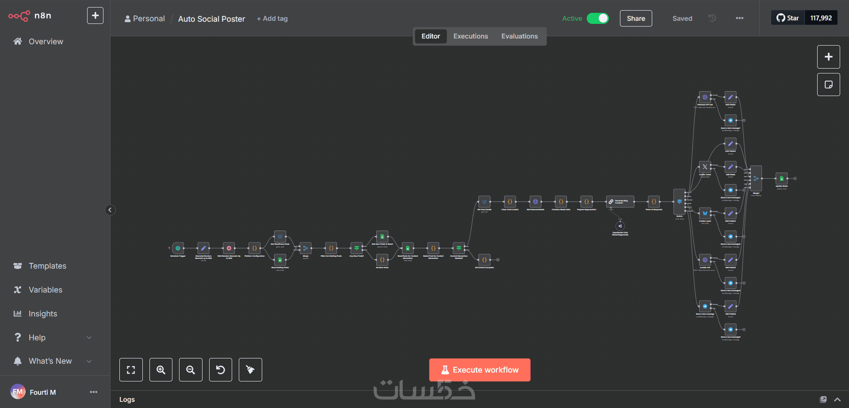Select the Schedule Trigger node

tap(178, 248)
